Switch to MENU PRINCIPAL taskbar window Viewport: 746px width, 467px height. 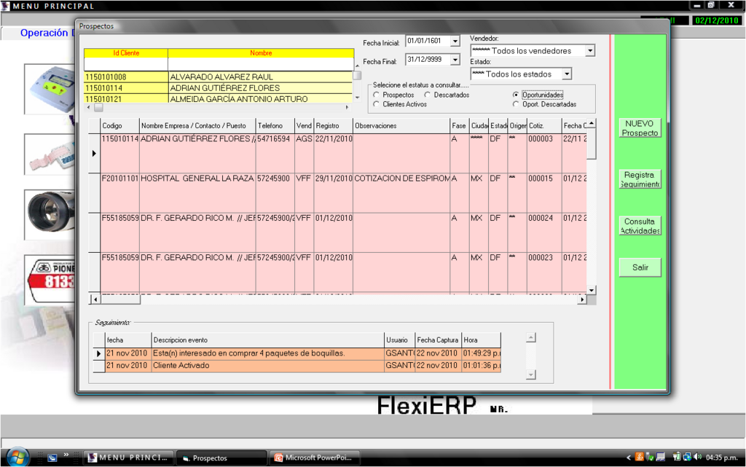[x=129, y=458]
